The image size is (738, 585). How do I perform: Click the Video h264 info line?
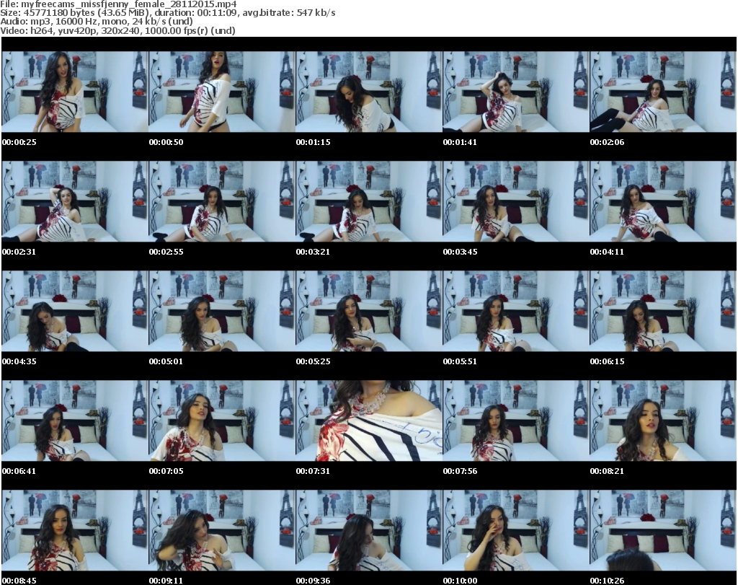[x=117, y=30]
